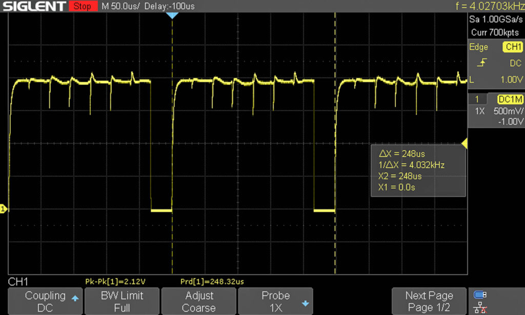Click the yellow trigger level arrow
The image size is (525, 315).
465,144
